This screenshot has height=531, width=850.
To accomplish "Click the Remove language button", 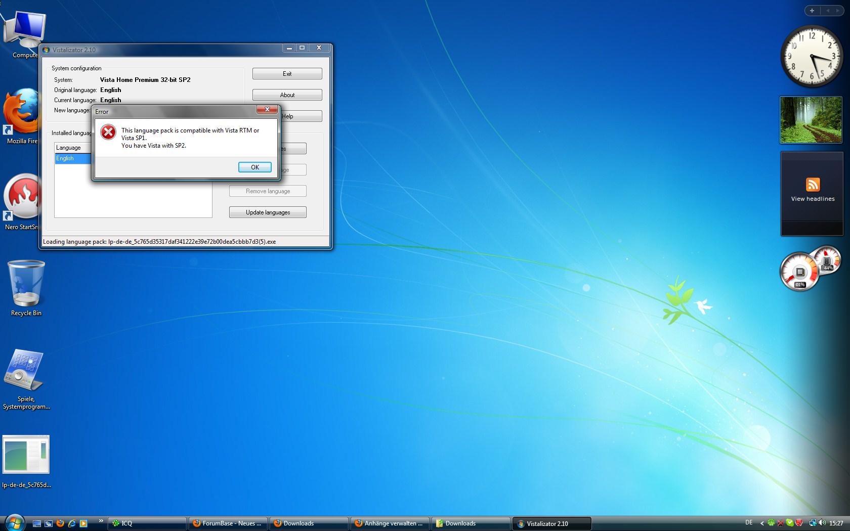I will click(x=268, y=191).
